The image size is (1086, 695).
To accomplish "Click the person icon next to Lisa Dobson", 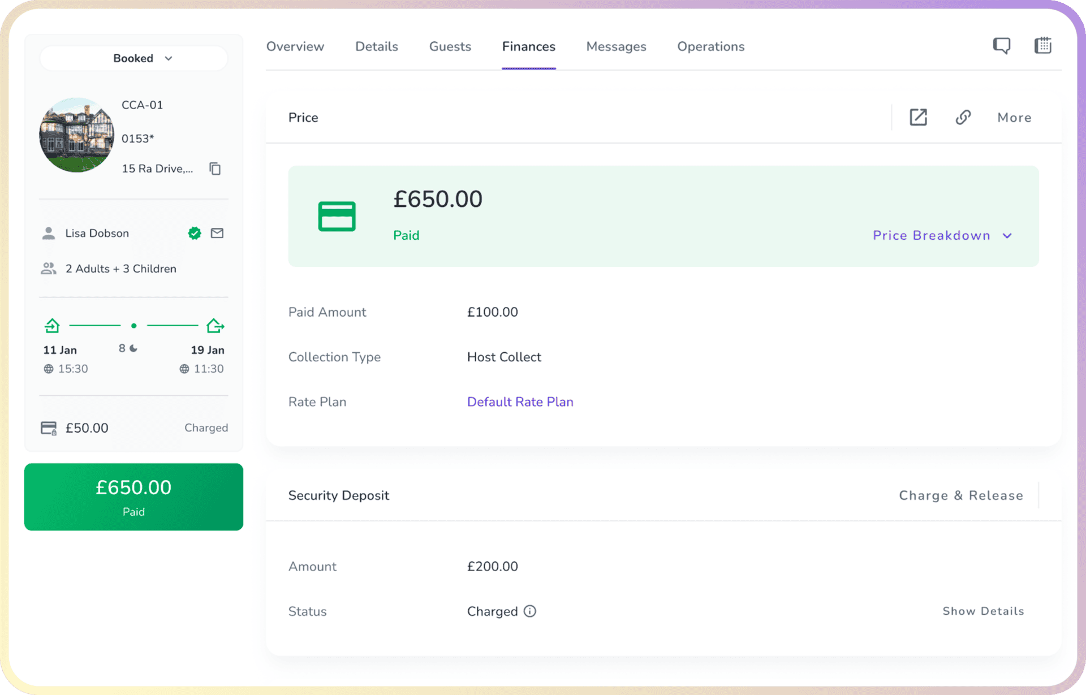I will (x=49, y=233).
